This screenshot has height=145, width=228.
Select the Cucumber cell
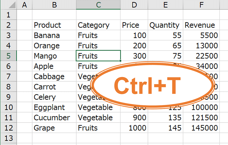pos(54,118)
